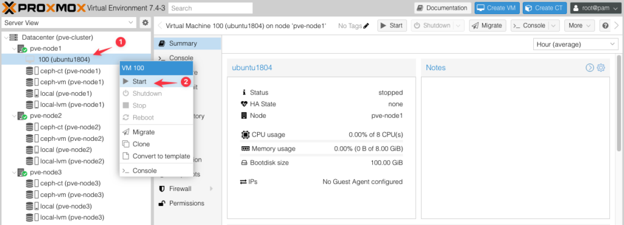Click the CPU usage progress bar

pos(322,140)
